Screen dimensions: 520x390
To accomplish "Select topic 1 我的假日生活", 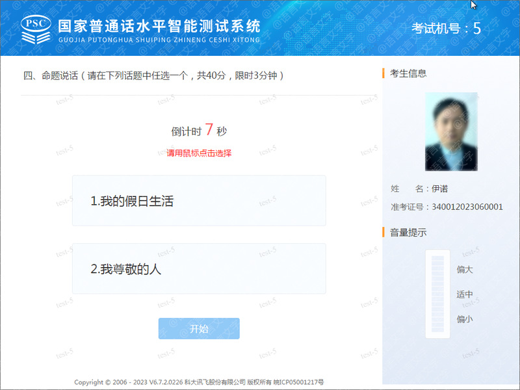I will point(199,201).
